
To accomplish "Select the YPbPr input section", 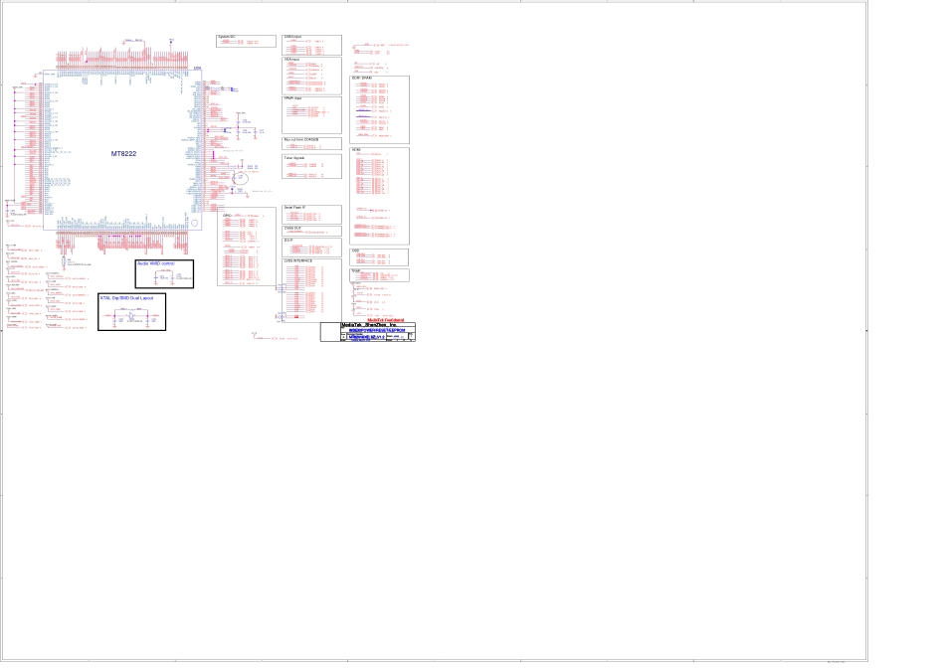I will click(311, 114).
